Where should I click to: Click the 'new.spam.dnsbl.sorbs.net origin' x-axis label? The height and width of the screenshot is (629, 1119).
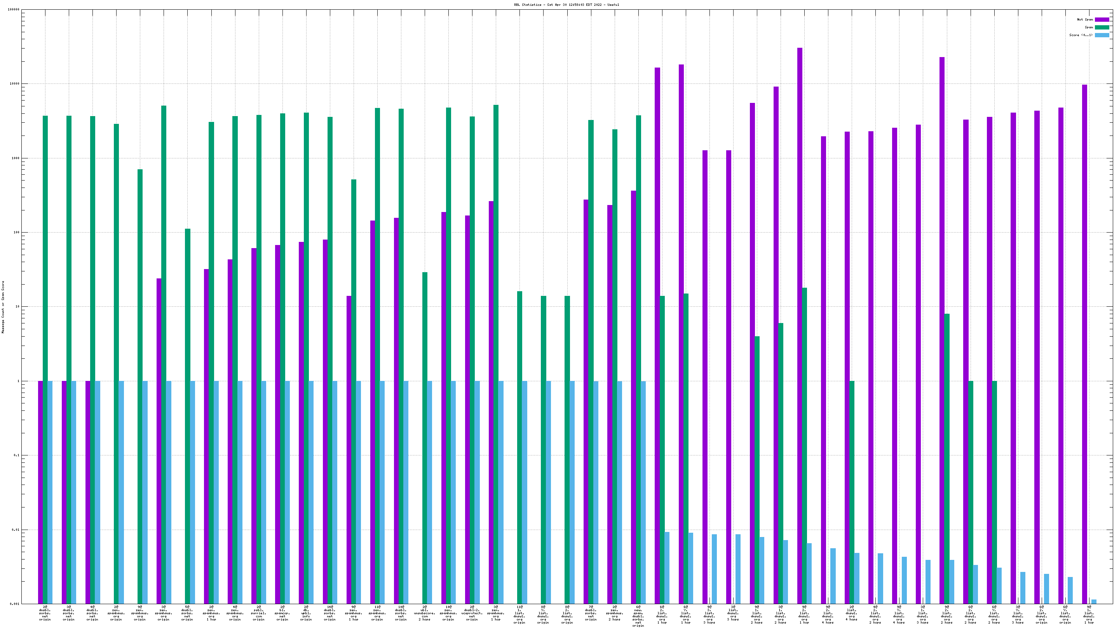(x=638, y=616)
